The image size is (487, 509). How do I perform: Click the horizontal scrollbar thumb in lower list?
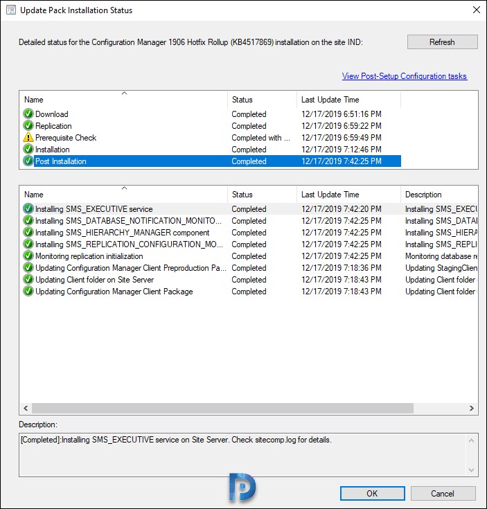pos(222,408)
